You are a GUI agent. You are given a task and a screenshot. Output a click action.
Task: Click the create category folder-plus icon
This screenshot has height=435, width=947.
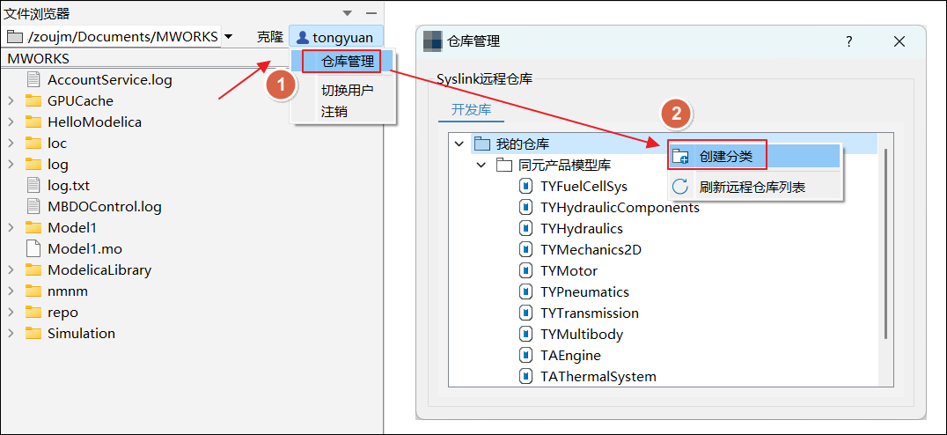tap(680, 157)
